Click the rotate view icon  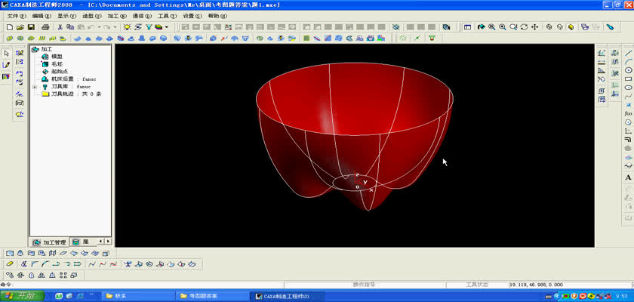pyautogui.click(x=524, y=27)
